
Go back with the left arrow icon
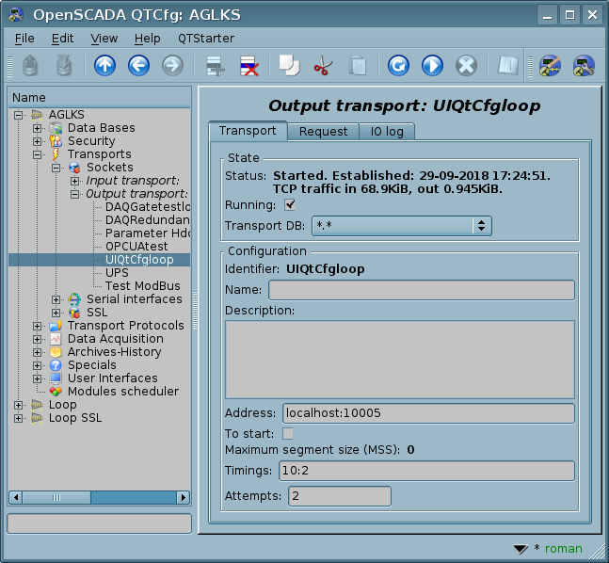point(138,65)
